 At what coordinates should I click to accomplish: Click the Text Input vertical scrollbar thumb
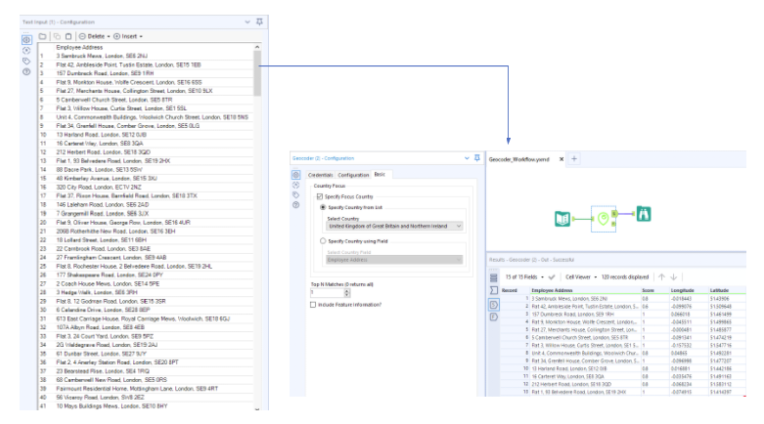(x=256, y=73)
